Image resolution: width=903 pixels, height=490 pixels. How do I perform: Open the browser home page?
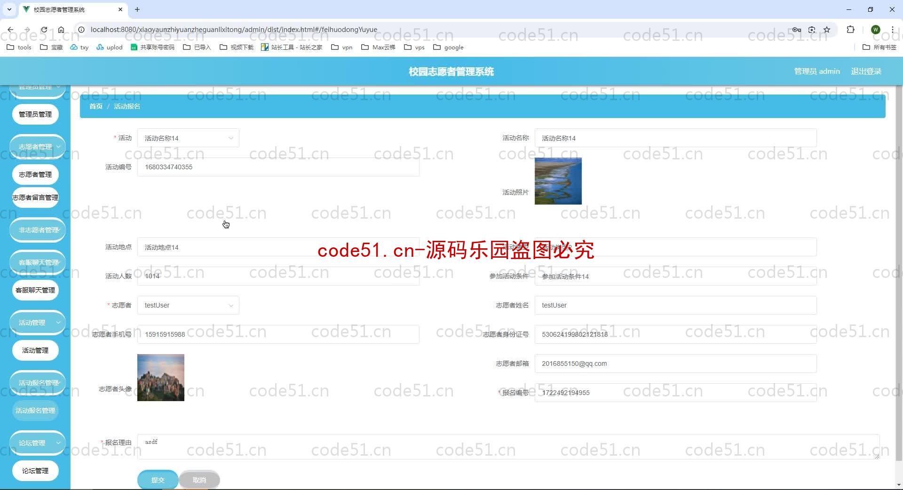coord(61,30)
